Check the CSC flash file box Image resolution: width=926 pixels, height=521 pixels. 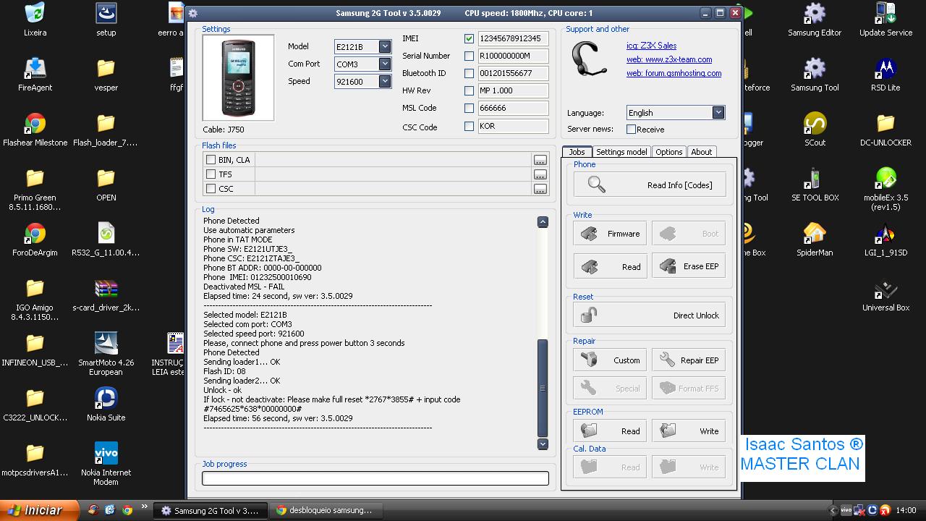[x=211, y=189]
